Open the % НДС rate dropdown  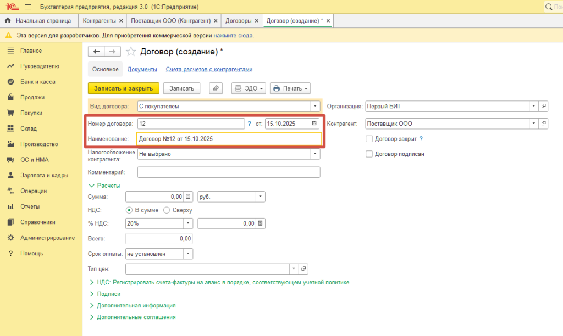[188, 223]
